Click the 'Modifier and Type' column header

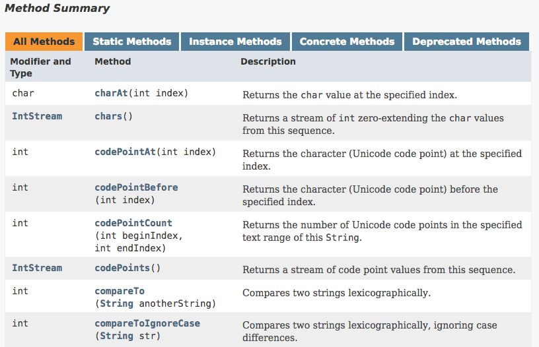40,67
